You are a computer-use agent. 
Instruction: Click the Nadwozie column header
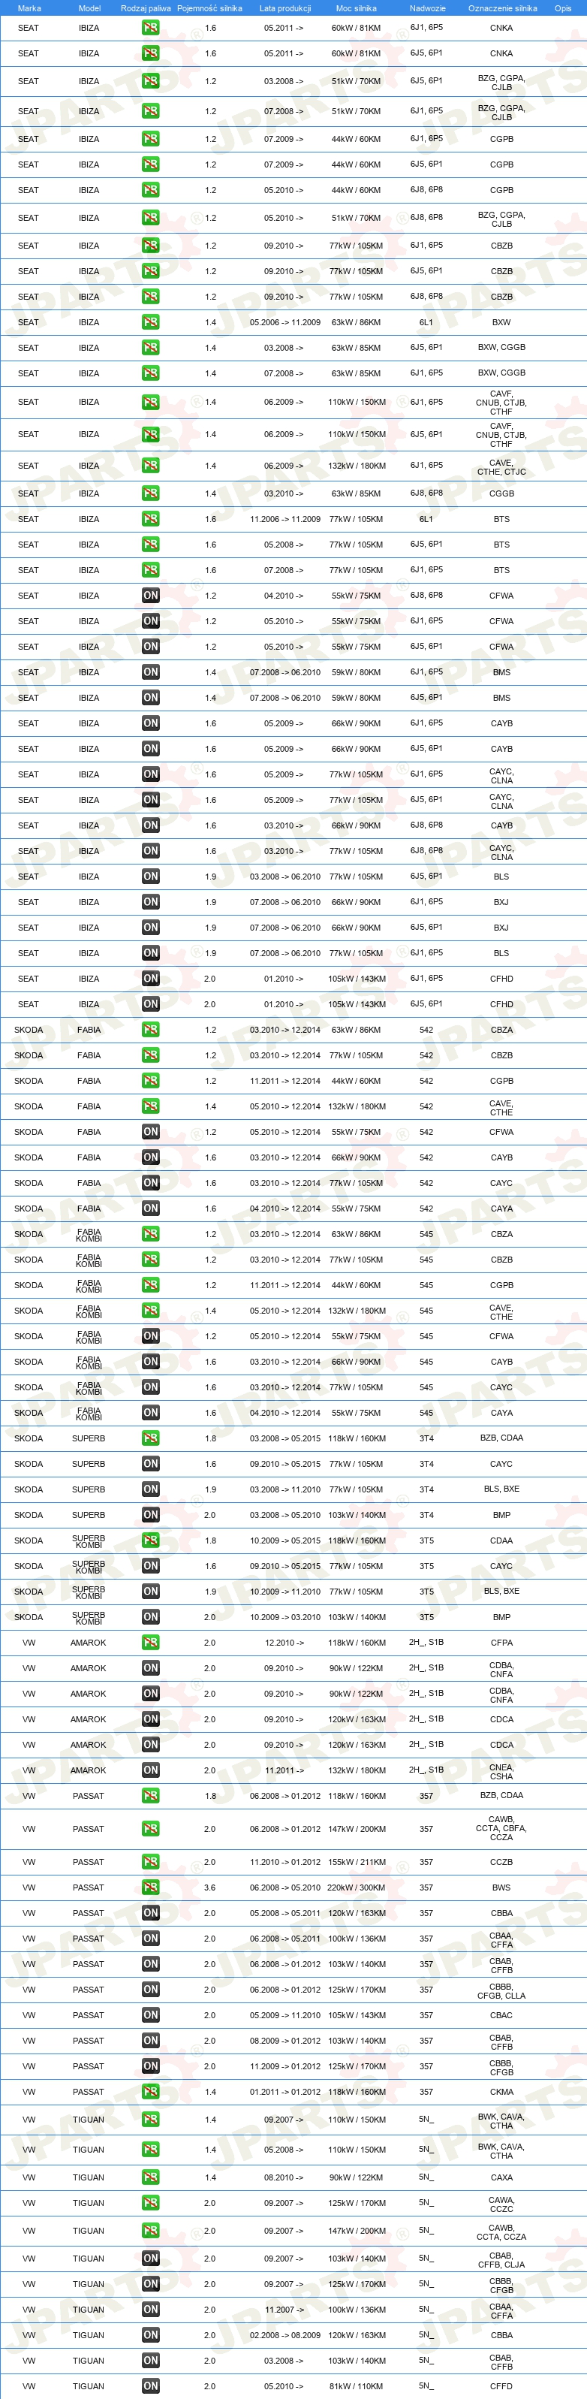point(427,8)
